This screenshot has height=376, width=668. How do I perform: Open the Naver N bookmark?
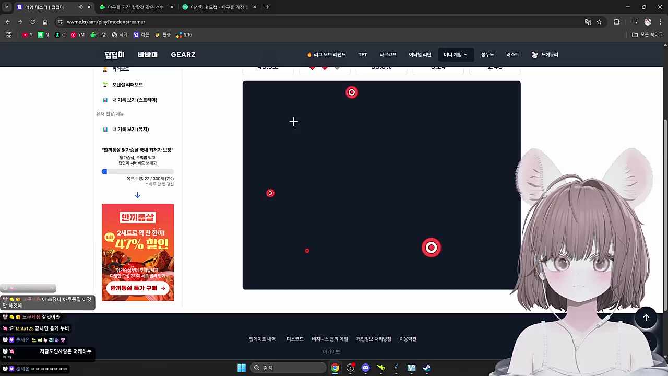click(43, 35)
